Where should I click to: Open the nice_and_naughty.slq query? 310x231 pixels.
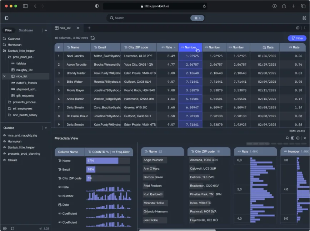pos(20,135)
